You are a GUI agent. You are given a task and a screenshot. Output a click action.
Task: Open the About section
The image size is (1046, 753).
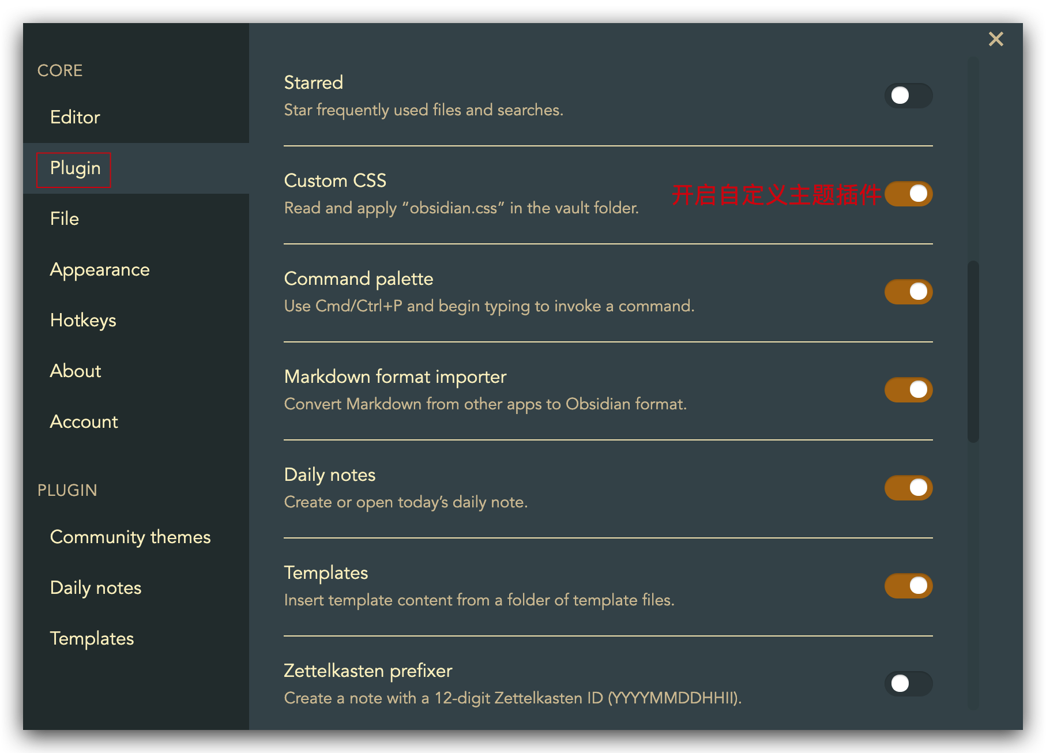tap(76, 371)
